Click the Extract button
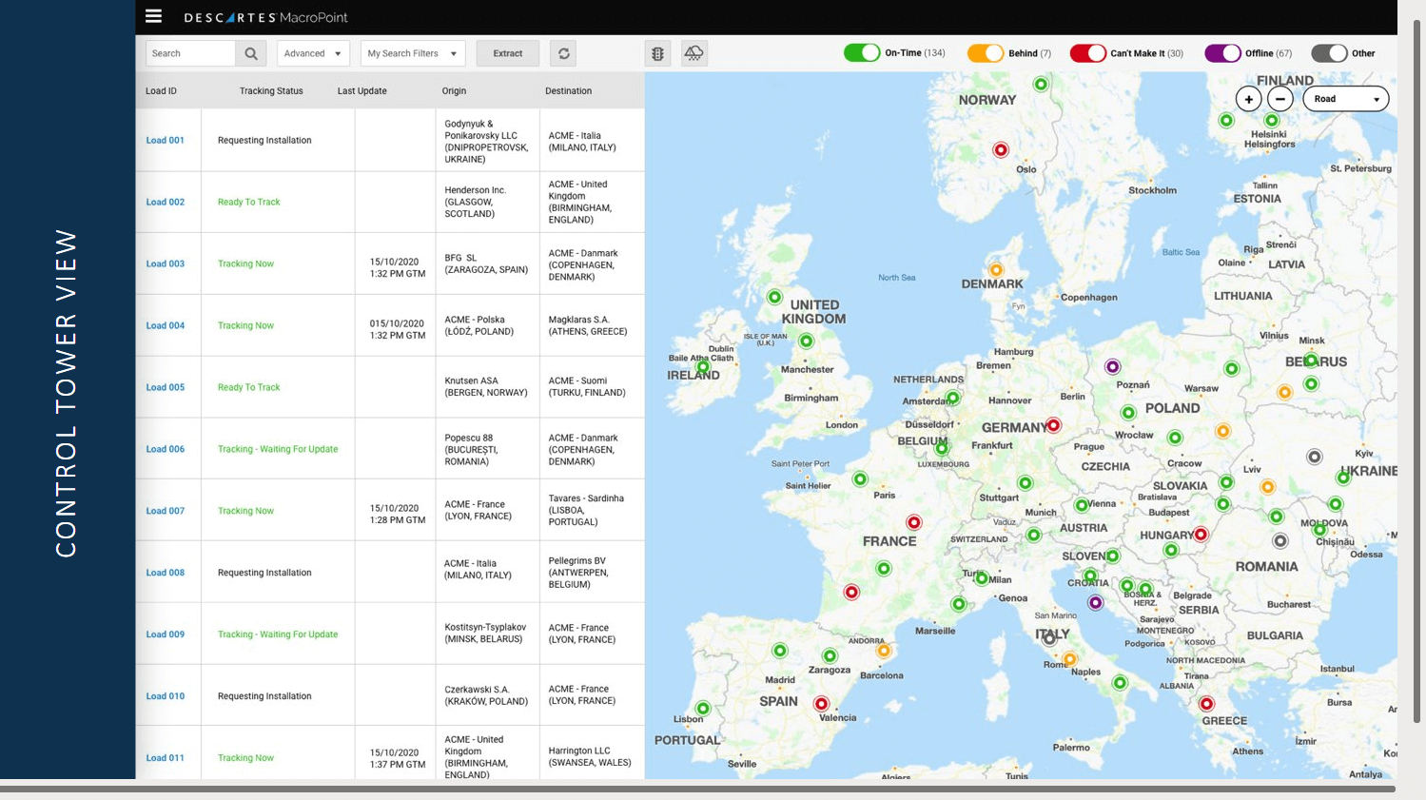 [508, 53]
